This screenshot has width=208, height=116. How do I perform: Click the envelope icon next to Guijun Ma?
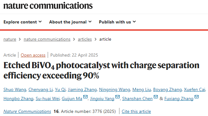pyautogui.click(x=85, y=97)
